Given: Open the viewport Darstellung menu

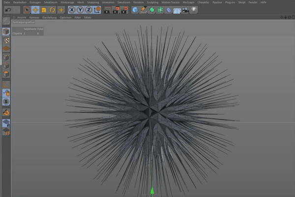Looking at the screenshot, I should pos(50,18).
